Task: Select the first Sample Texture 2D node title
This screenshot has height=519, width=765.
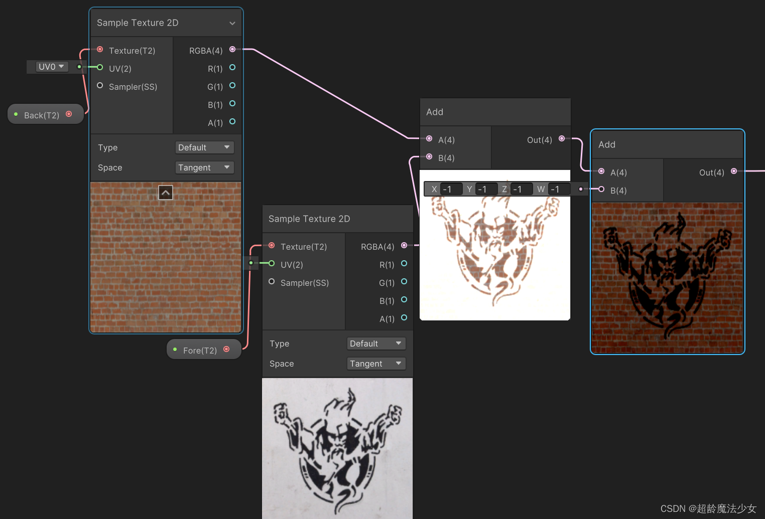Action: tap(138, 23)
